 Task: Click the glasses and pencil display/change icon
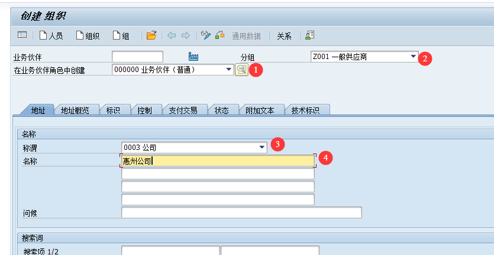[x=206, y=35]
